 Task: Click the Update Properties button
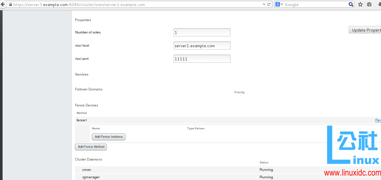[x=367, y=30]
